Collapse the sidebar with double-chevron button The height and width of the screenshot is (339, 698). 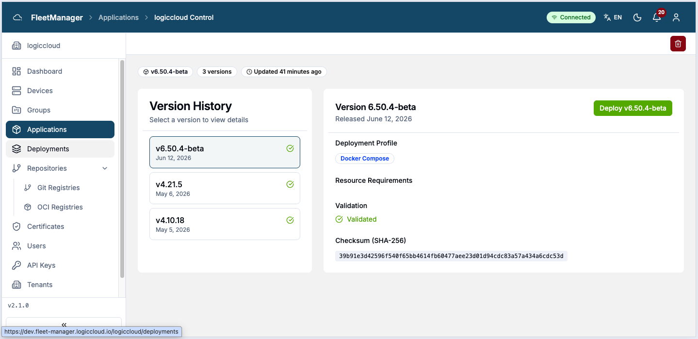click(x=64, y=324)
